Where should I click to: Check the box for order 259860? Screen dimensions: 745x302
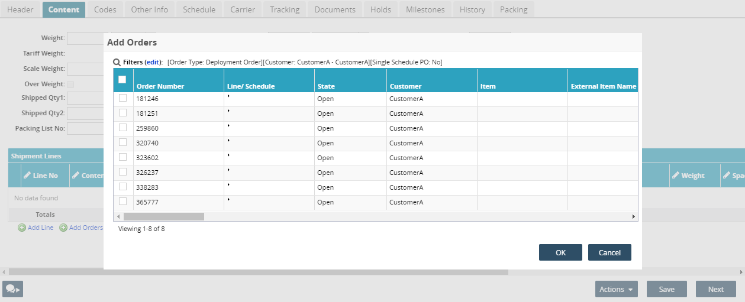pyautogui.click(x=123, y=128)
